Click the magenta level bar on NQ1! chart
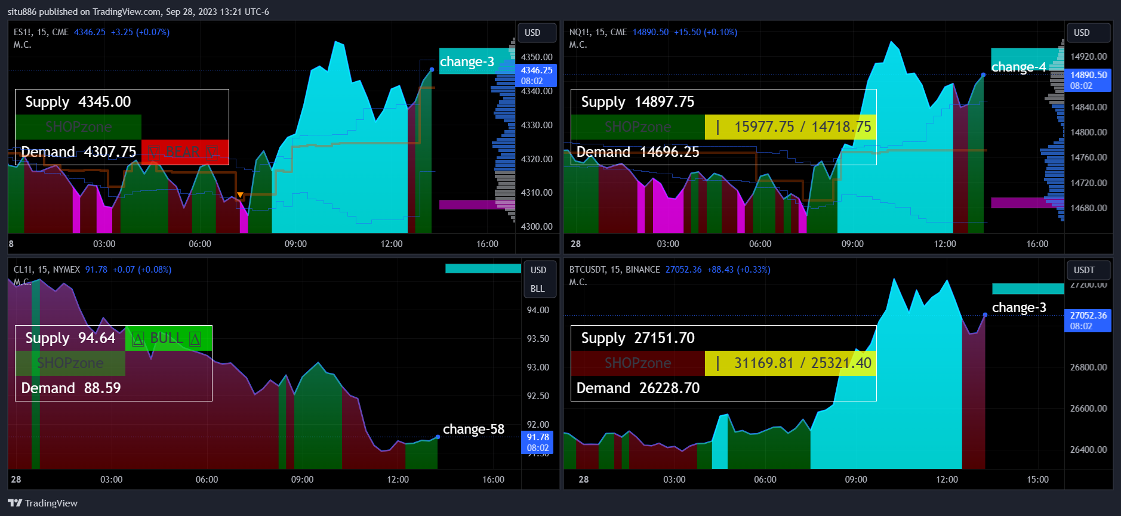The height and width of the screenshot is (516, 1121). [1027, 203]
